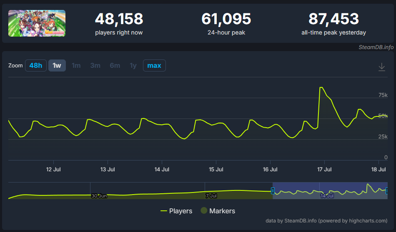This screenshot has height=232, width=396.
Task: Click the 7 Jul navigator label
Action: pyautogui.click(x=211, y=196)
